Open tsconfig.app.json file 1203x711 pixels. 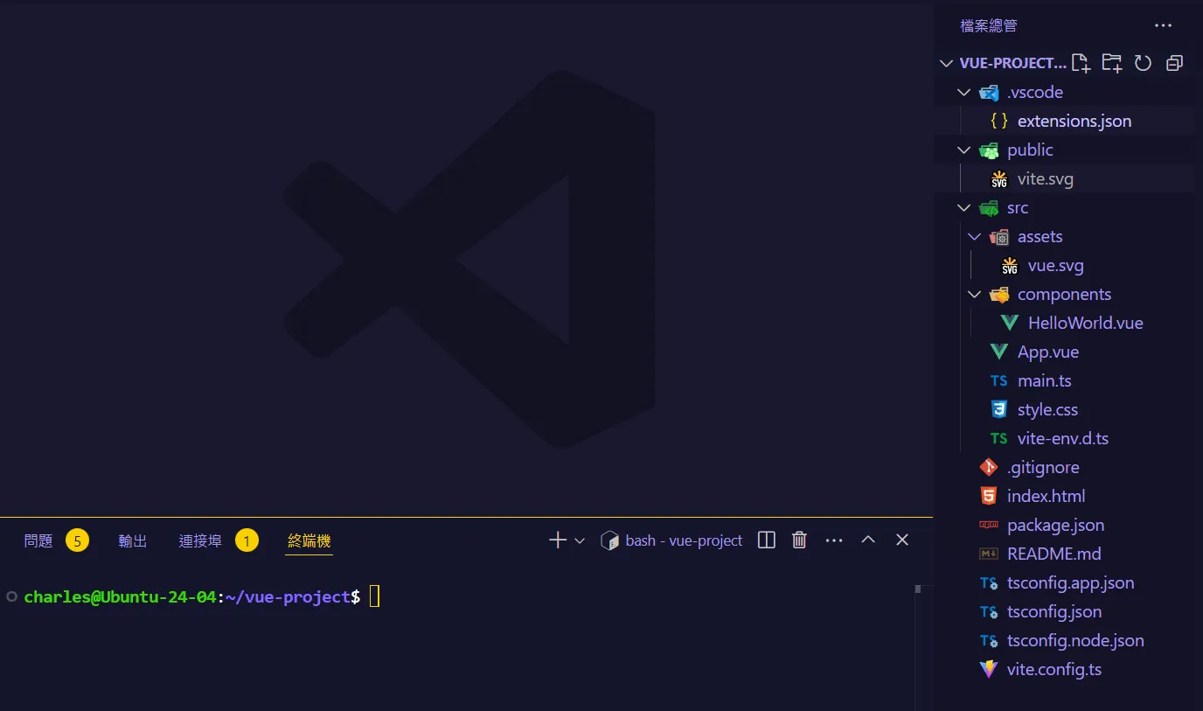(1064, 582)
